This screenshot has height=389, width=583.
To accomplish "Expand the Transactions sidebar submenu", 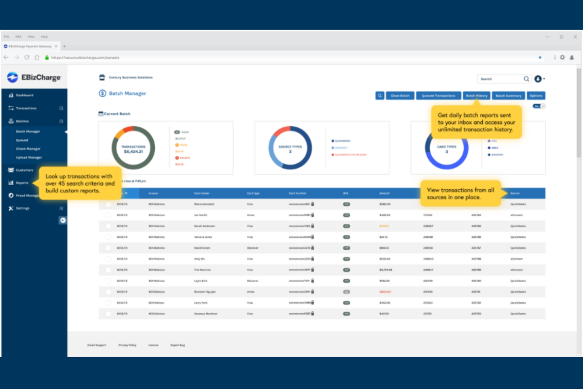I will pyautogui.click(x=61, y=108).
